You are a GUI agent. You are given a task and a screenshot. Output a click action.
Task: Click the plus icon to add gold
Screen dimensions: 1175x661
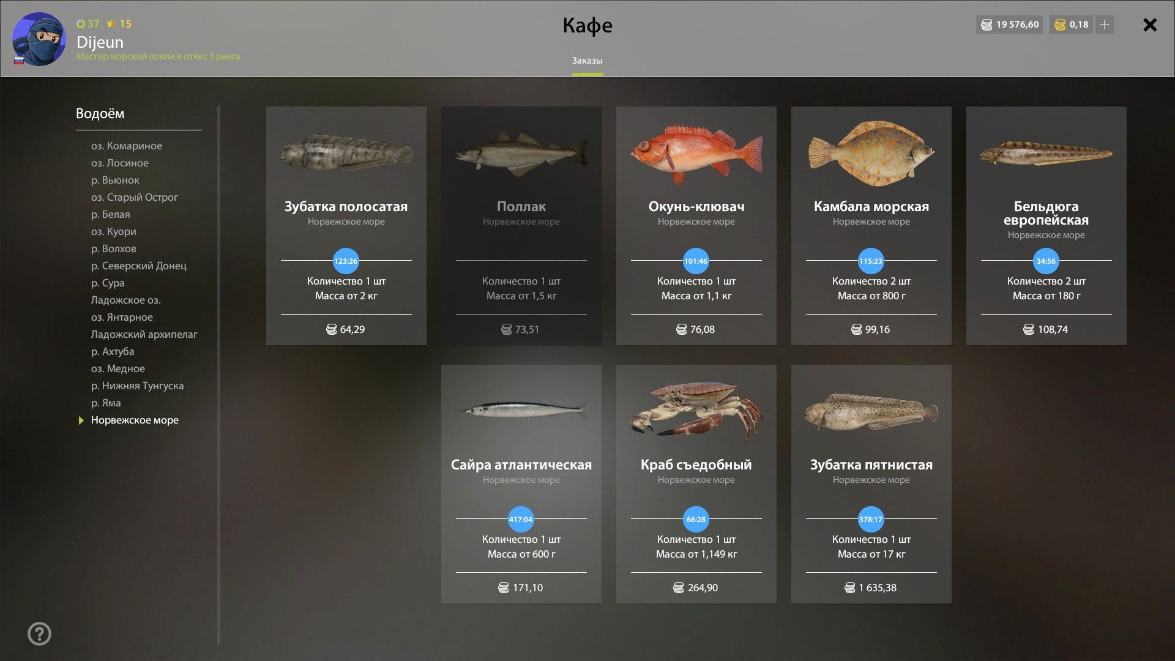pos(1105,24)
